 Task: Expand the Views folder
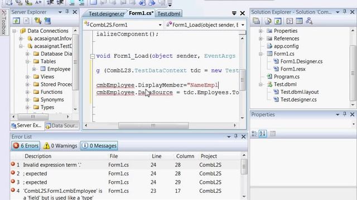(27, 77)
